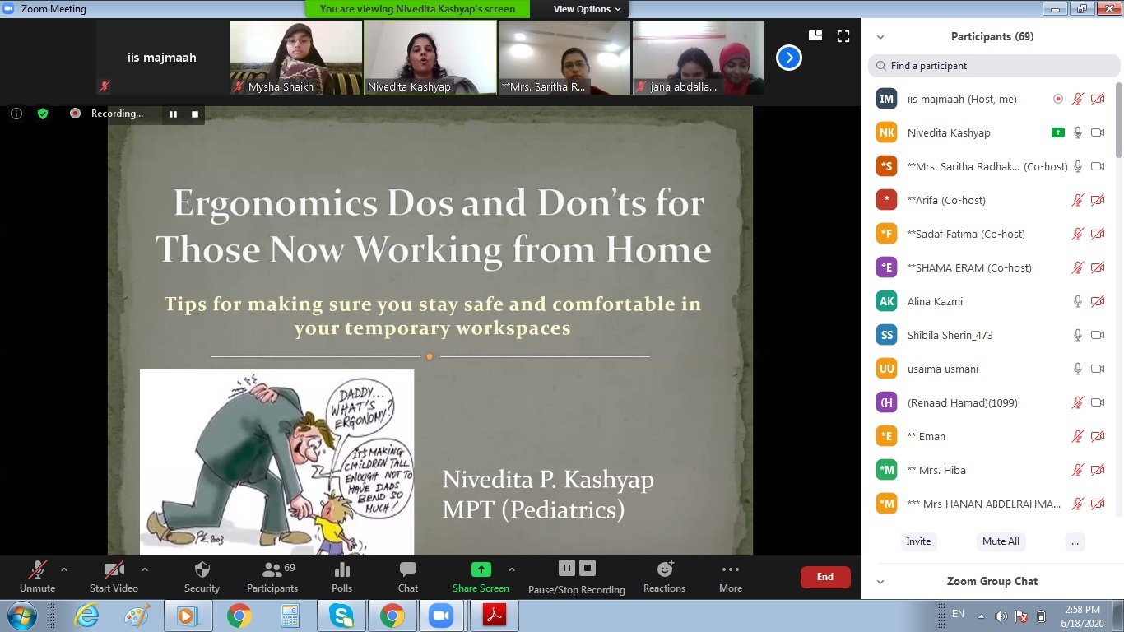This screenshot has height=632, width=1124.
Task: Select the Nivedita Kashyap video thumbnail
Action: click(x=430, y=58)
